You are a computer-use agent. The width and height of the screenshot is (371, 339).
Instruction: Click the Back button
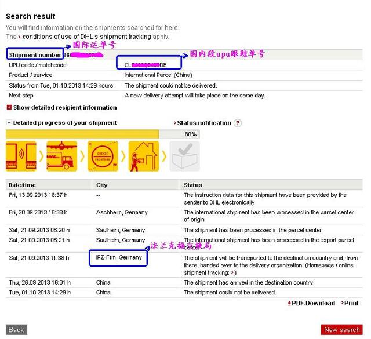click(16, 330)
